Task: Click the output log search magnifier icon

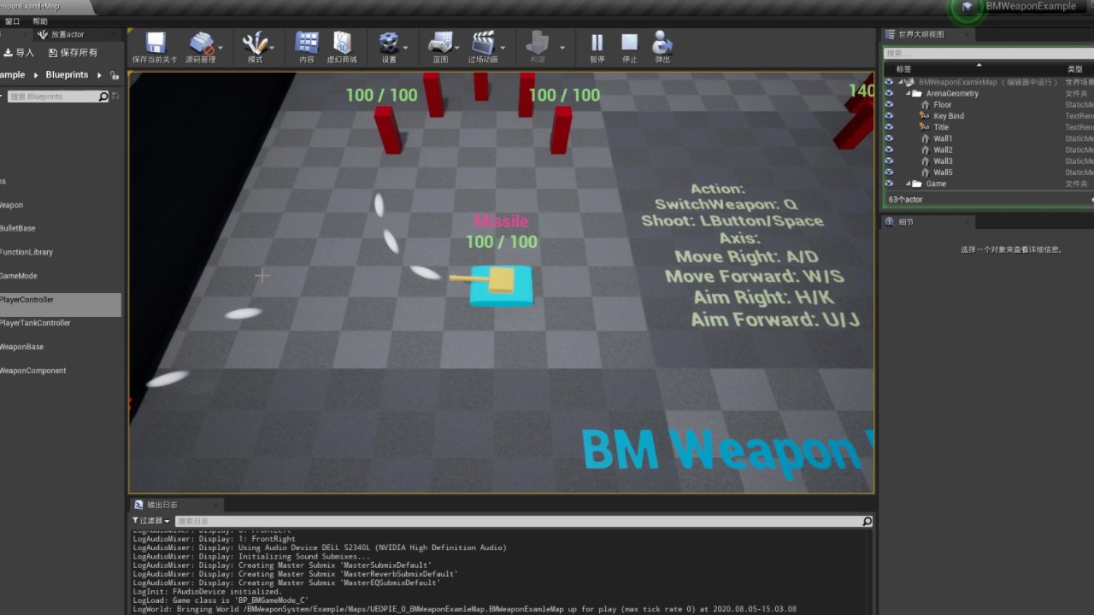Action: click(x=867, y=521)
